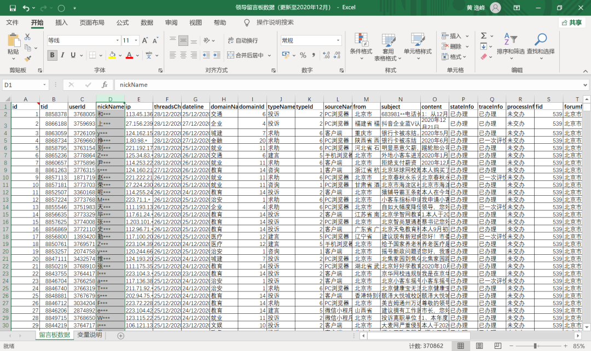Switch to 变量说明 sheet tab
Viewport: 591px width, 351px height.
tap(90, 335)
